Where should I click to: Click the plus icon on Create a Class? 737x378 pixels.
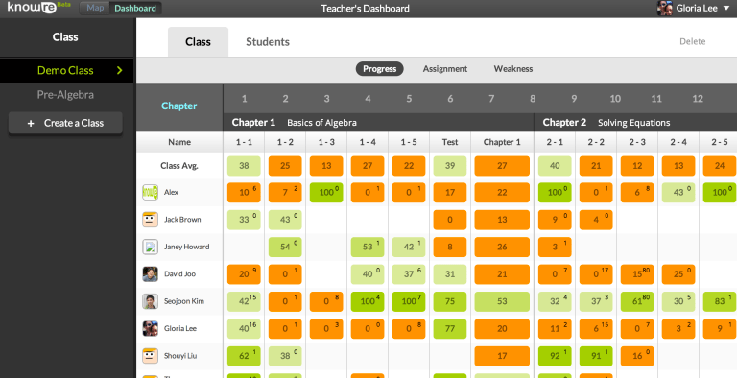click(x=31, y=123)
